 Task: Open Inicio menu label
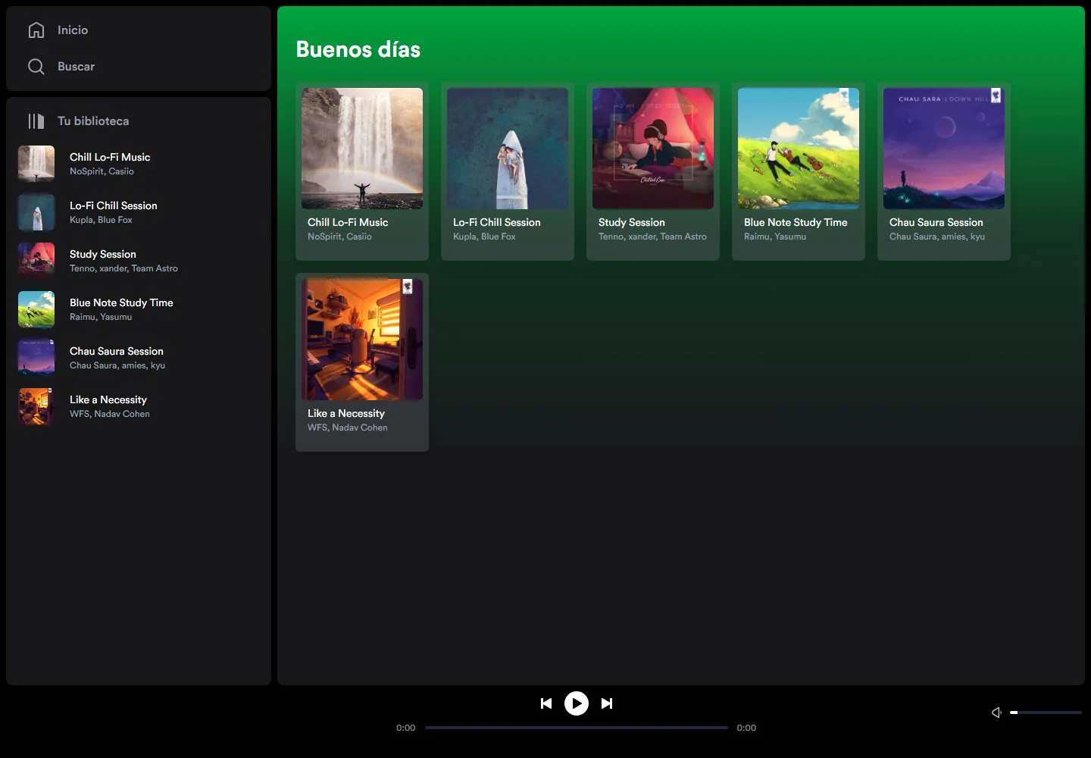pyautogui.click(x=73, y=30)
